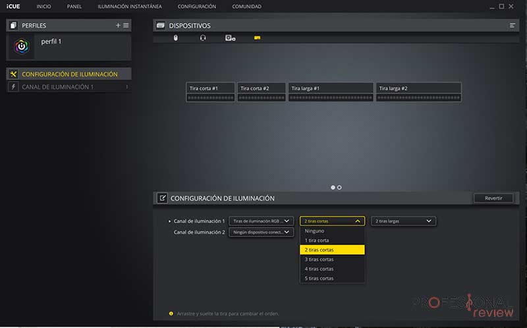The image size is (527, 328).
Task: Choose 5 tiras cortas option
Action: 332,278
